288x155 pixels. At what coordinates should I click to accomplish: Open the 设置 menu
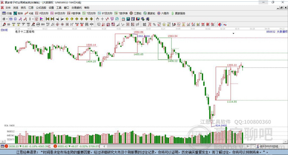point(51,8)
